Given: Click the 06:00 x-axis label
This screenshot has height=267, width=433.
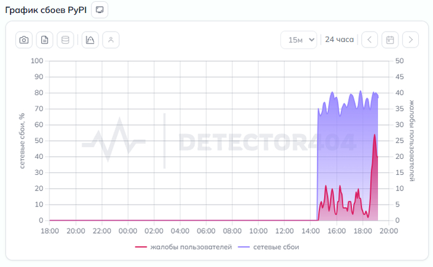Looking at the screenshot, I should click(206, 231).
